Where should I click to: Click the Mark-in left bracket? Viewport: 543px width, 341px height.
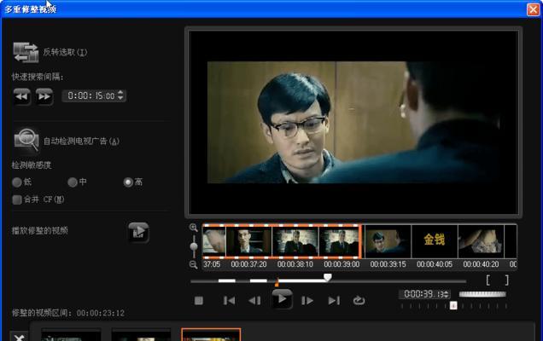click(x=488, y=280)
